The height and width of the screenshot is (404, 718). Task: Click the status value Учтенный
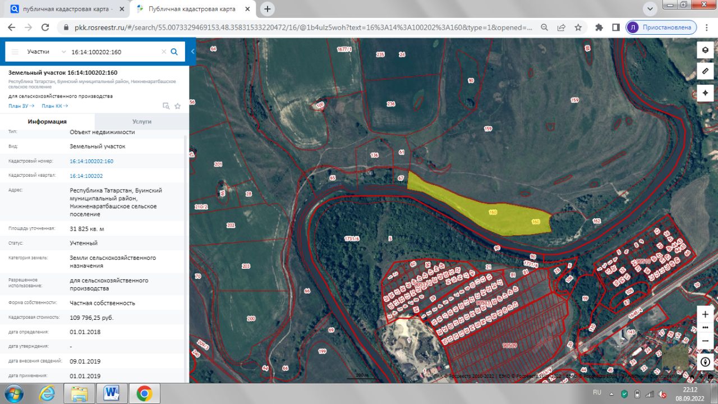(x=84, y=243)
